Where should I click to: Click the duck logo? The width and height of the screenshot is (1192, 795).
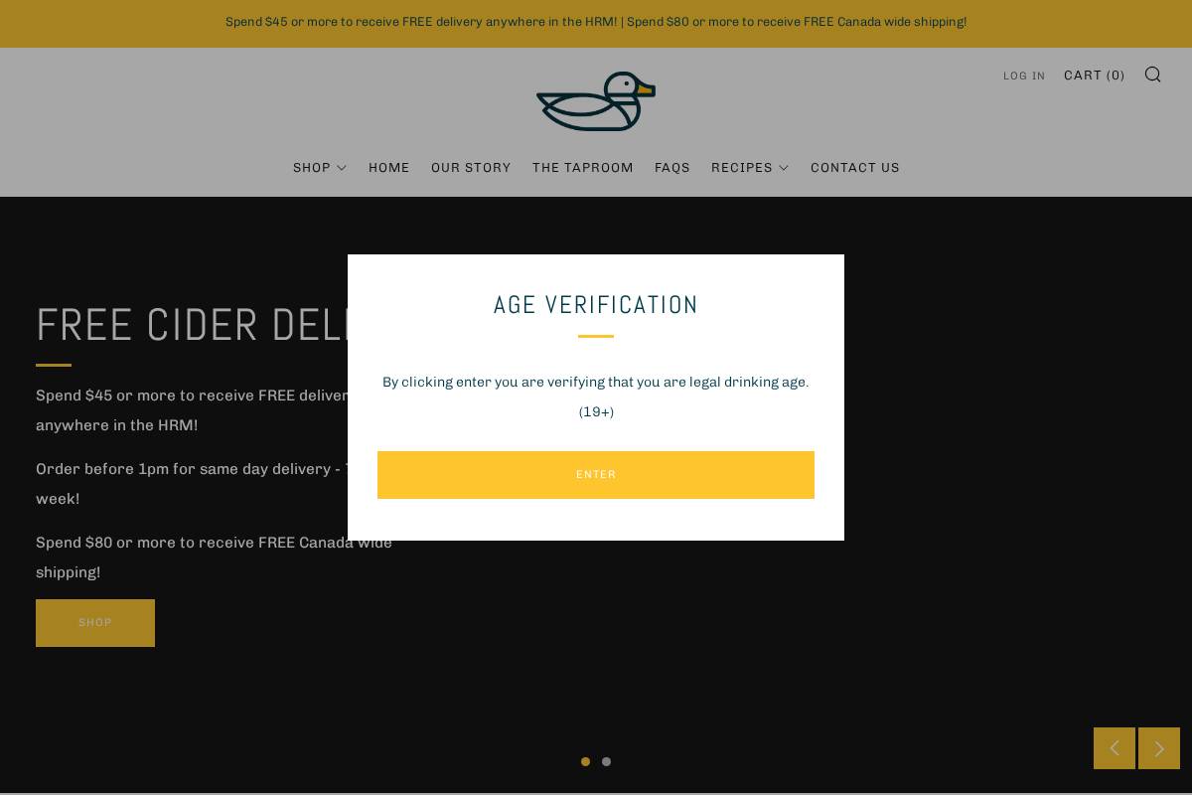click(596, 101)
